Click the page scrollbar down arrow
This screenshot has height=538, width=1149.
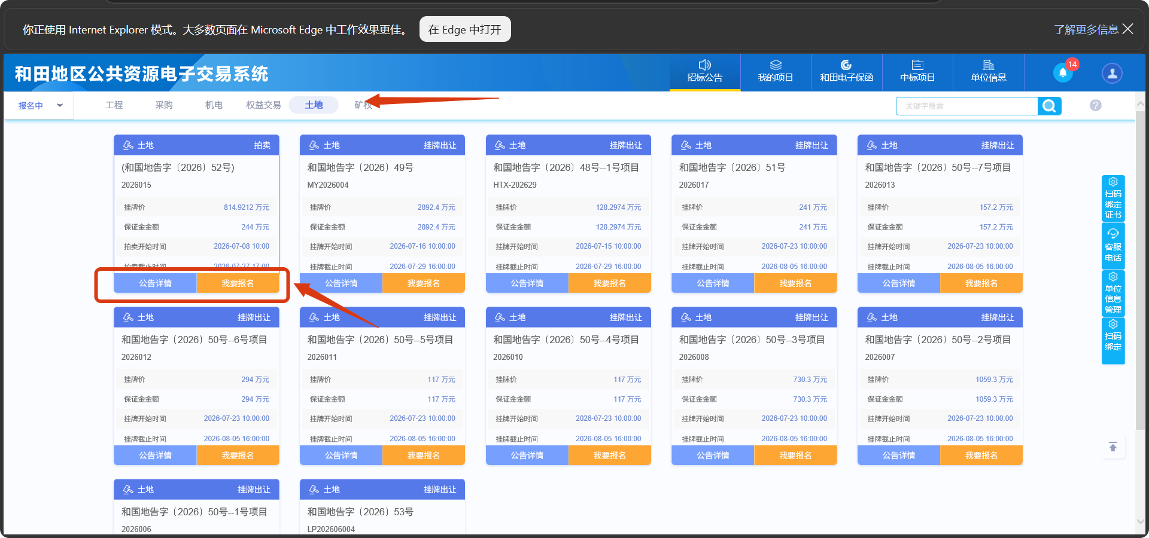point(1141,521)
